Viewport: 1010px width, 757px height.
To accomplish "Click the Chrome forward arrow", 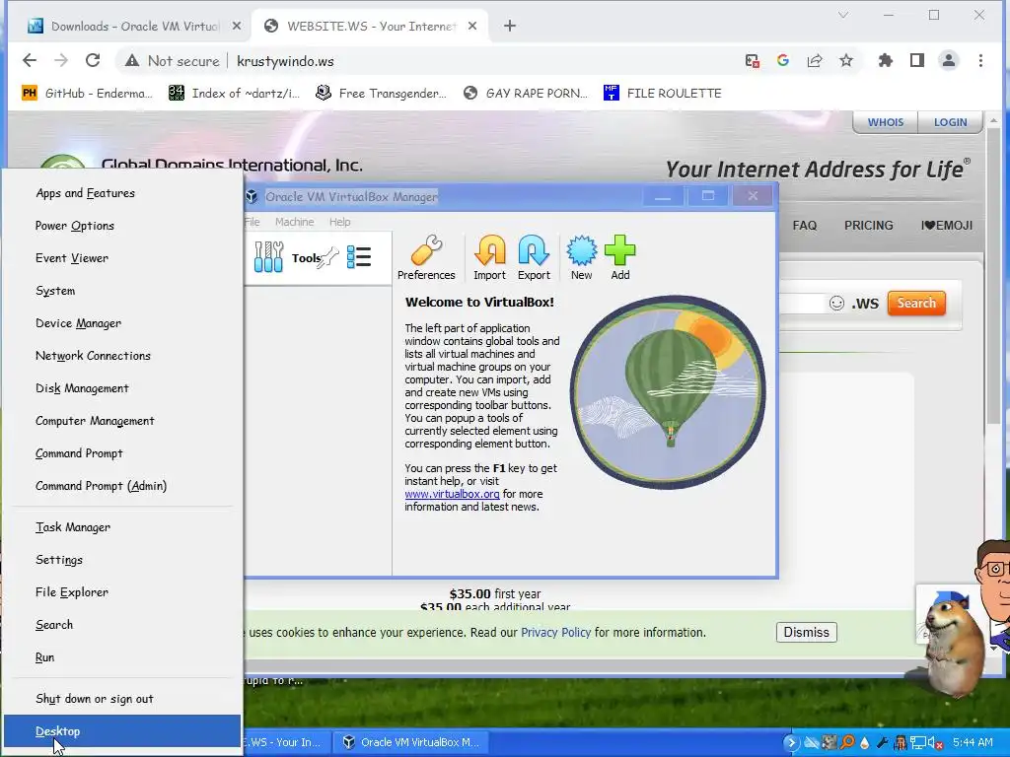I will click(x=61, y=60).
